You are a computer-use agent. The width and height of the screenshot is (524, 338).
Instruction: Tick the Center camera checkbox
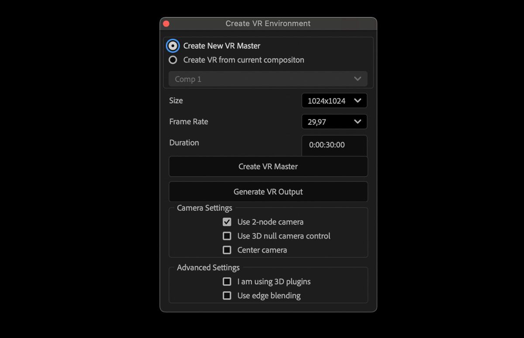[227, 250]
